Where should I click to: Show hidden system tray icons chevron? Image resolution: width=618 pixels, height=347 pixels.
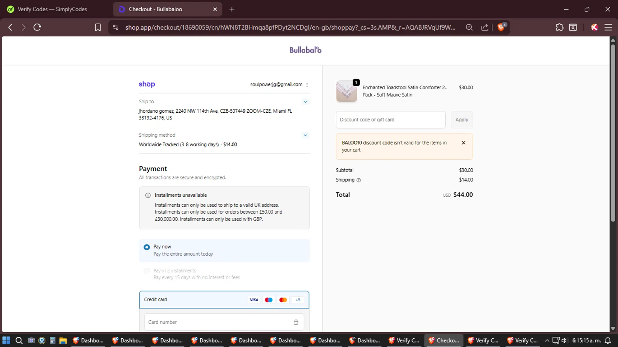click(x=547, y=340)
